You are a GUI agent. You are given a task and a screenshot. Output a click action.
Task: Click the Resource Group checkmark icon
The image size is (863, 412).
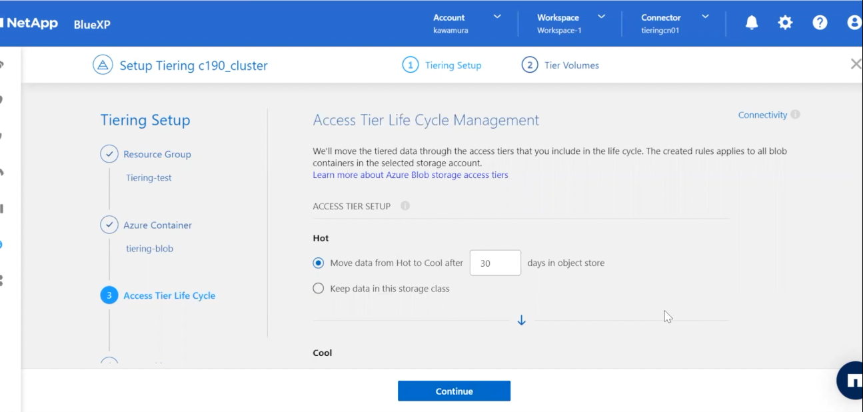point(109,154)
